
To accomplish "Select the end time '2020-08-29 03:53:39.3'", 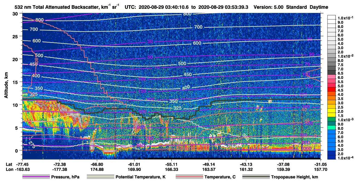I will click(223, 7).
